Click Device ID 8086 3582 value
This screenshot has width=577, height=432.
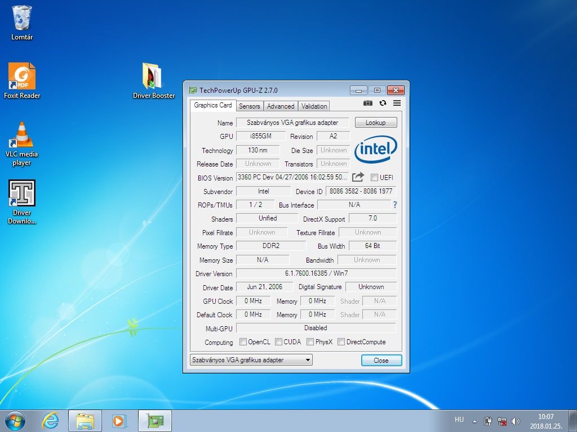361,191
